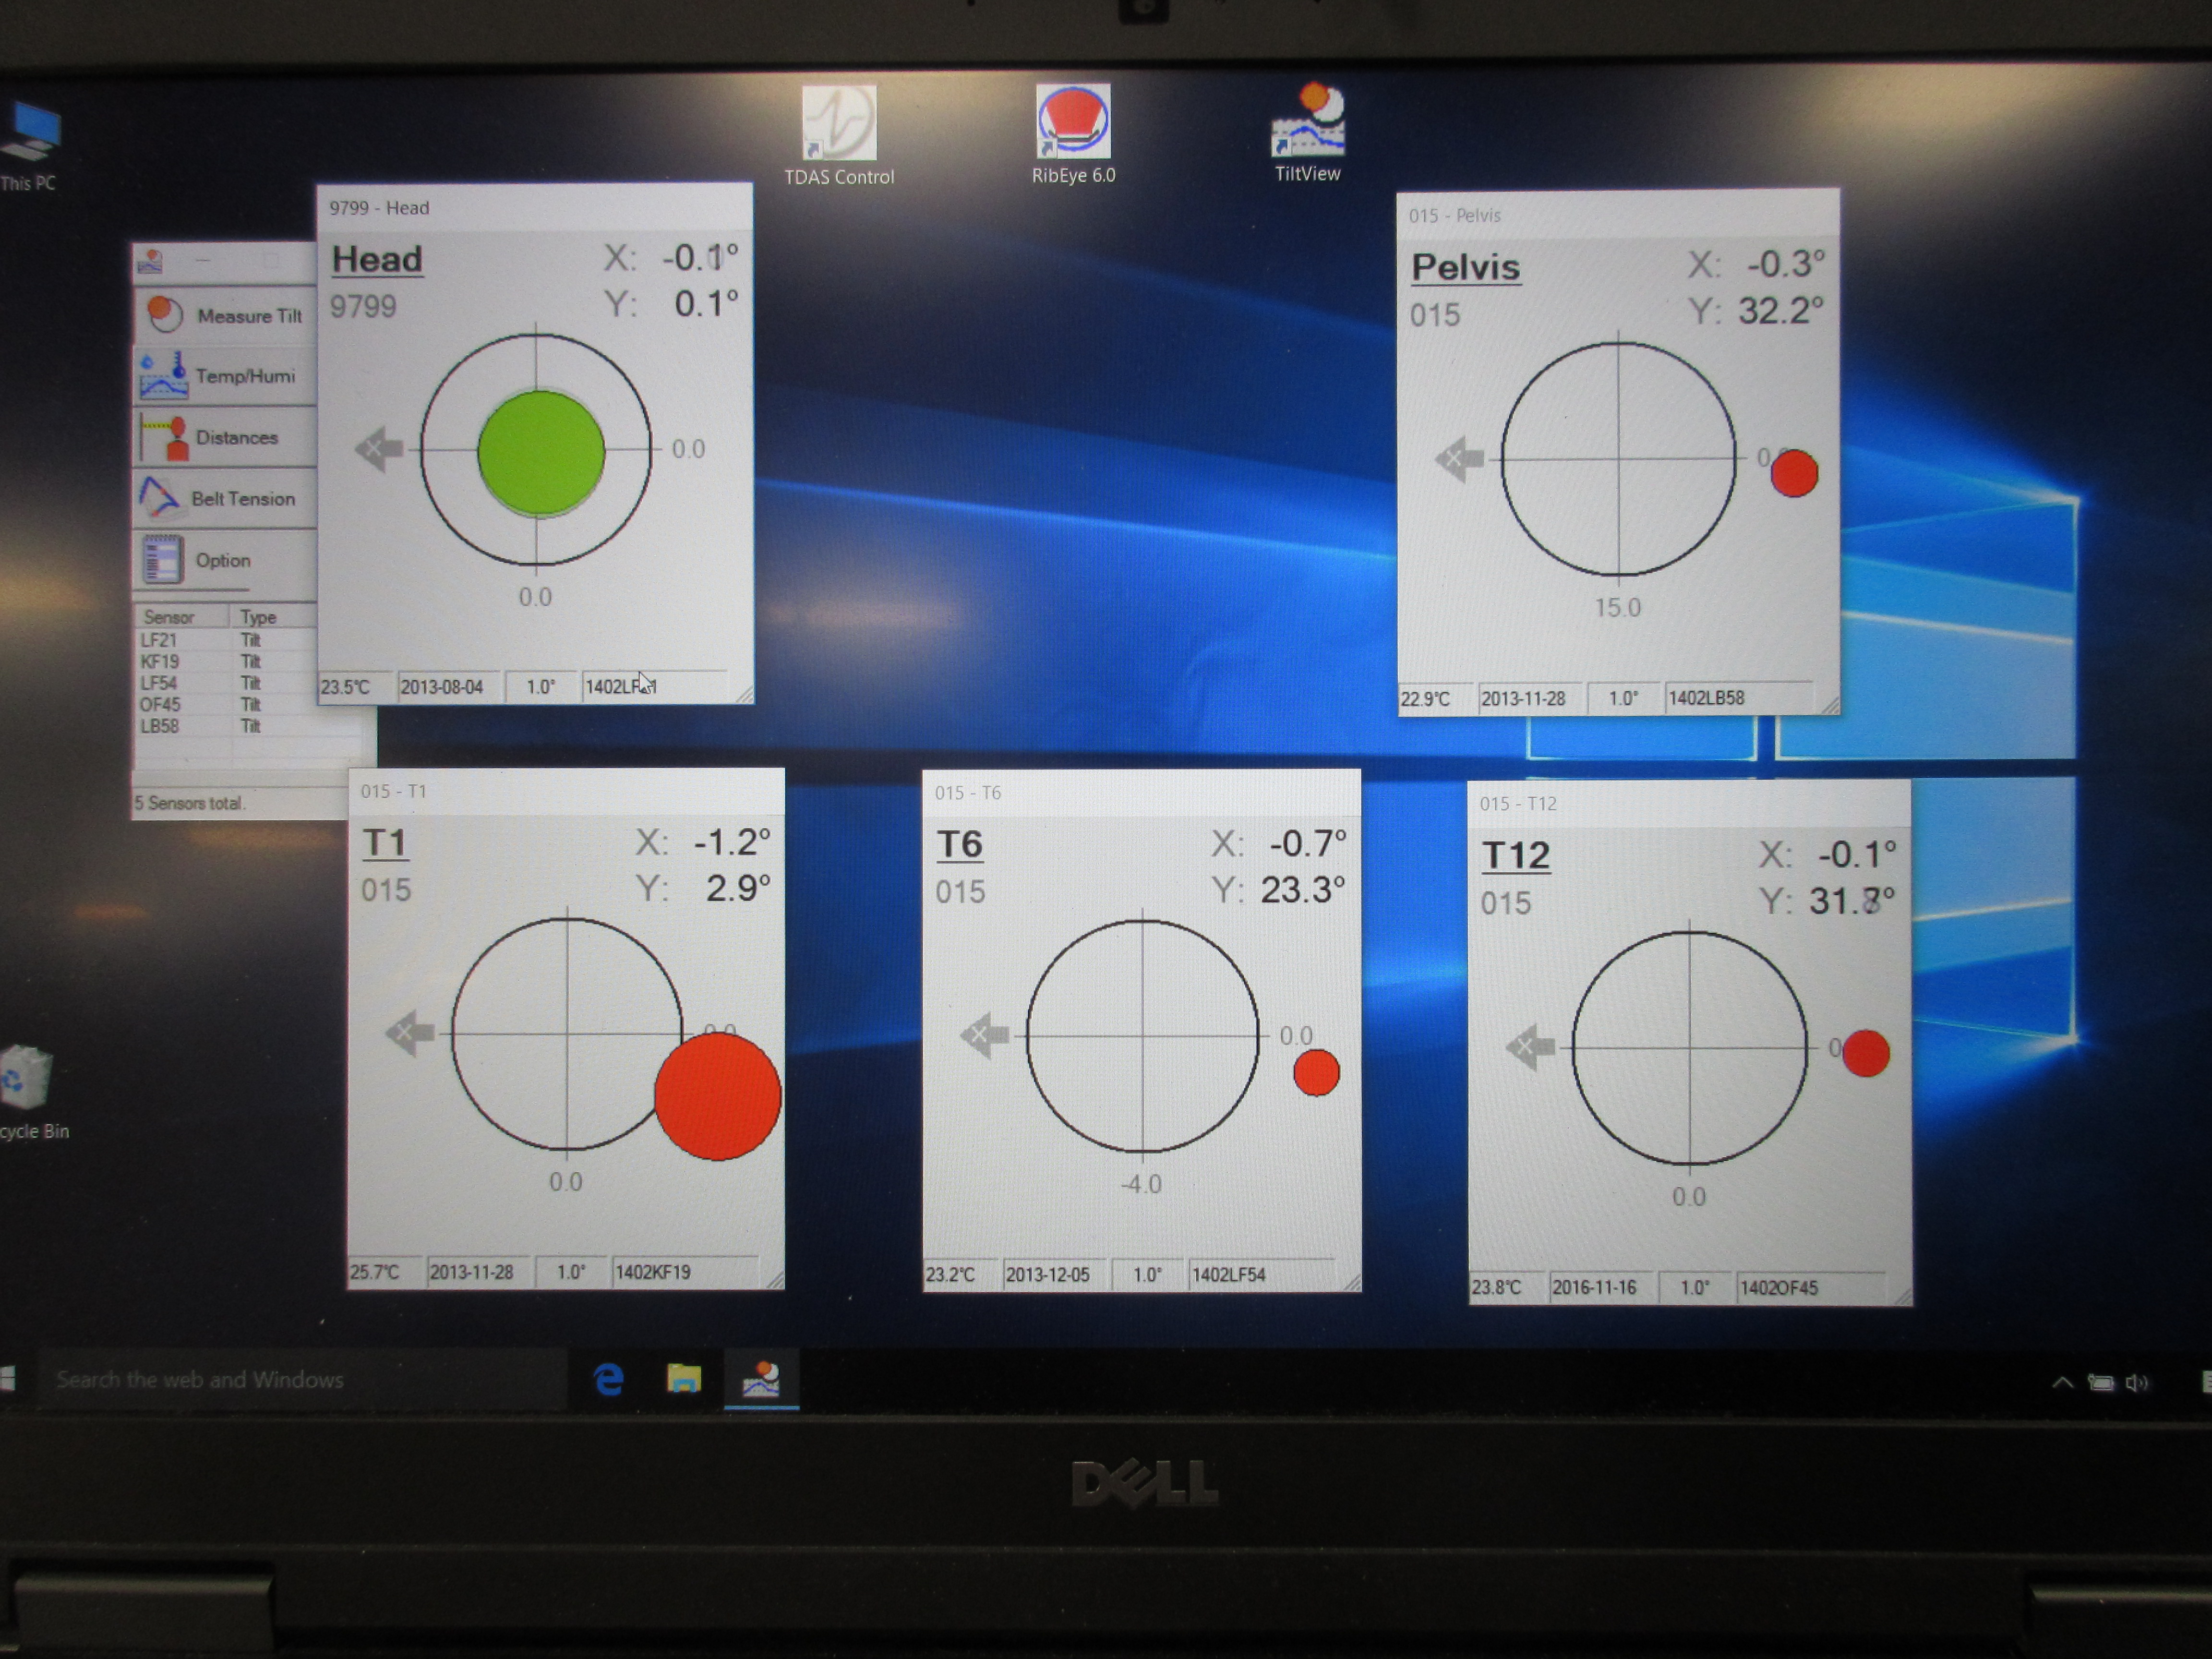Click the red tilt indicator in T12 window
2212x1659 pixels.
(x=1865, y=1053)
